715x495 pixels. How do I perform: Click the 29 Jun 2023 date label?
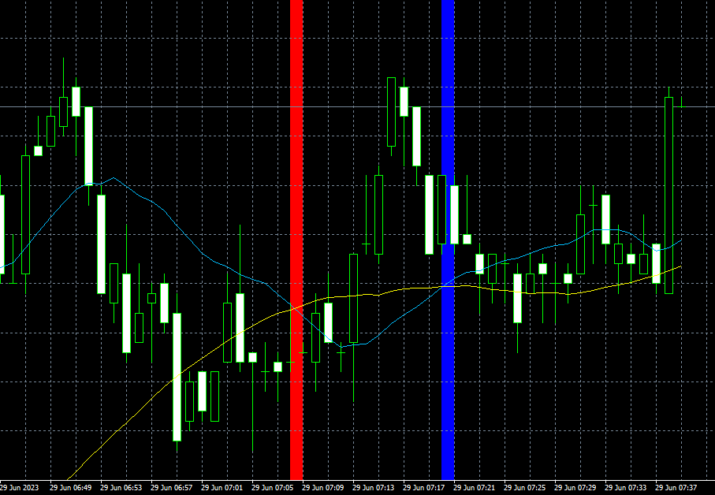[21, 488]
